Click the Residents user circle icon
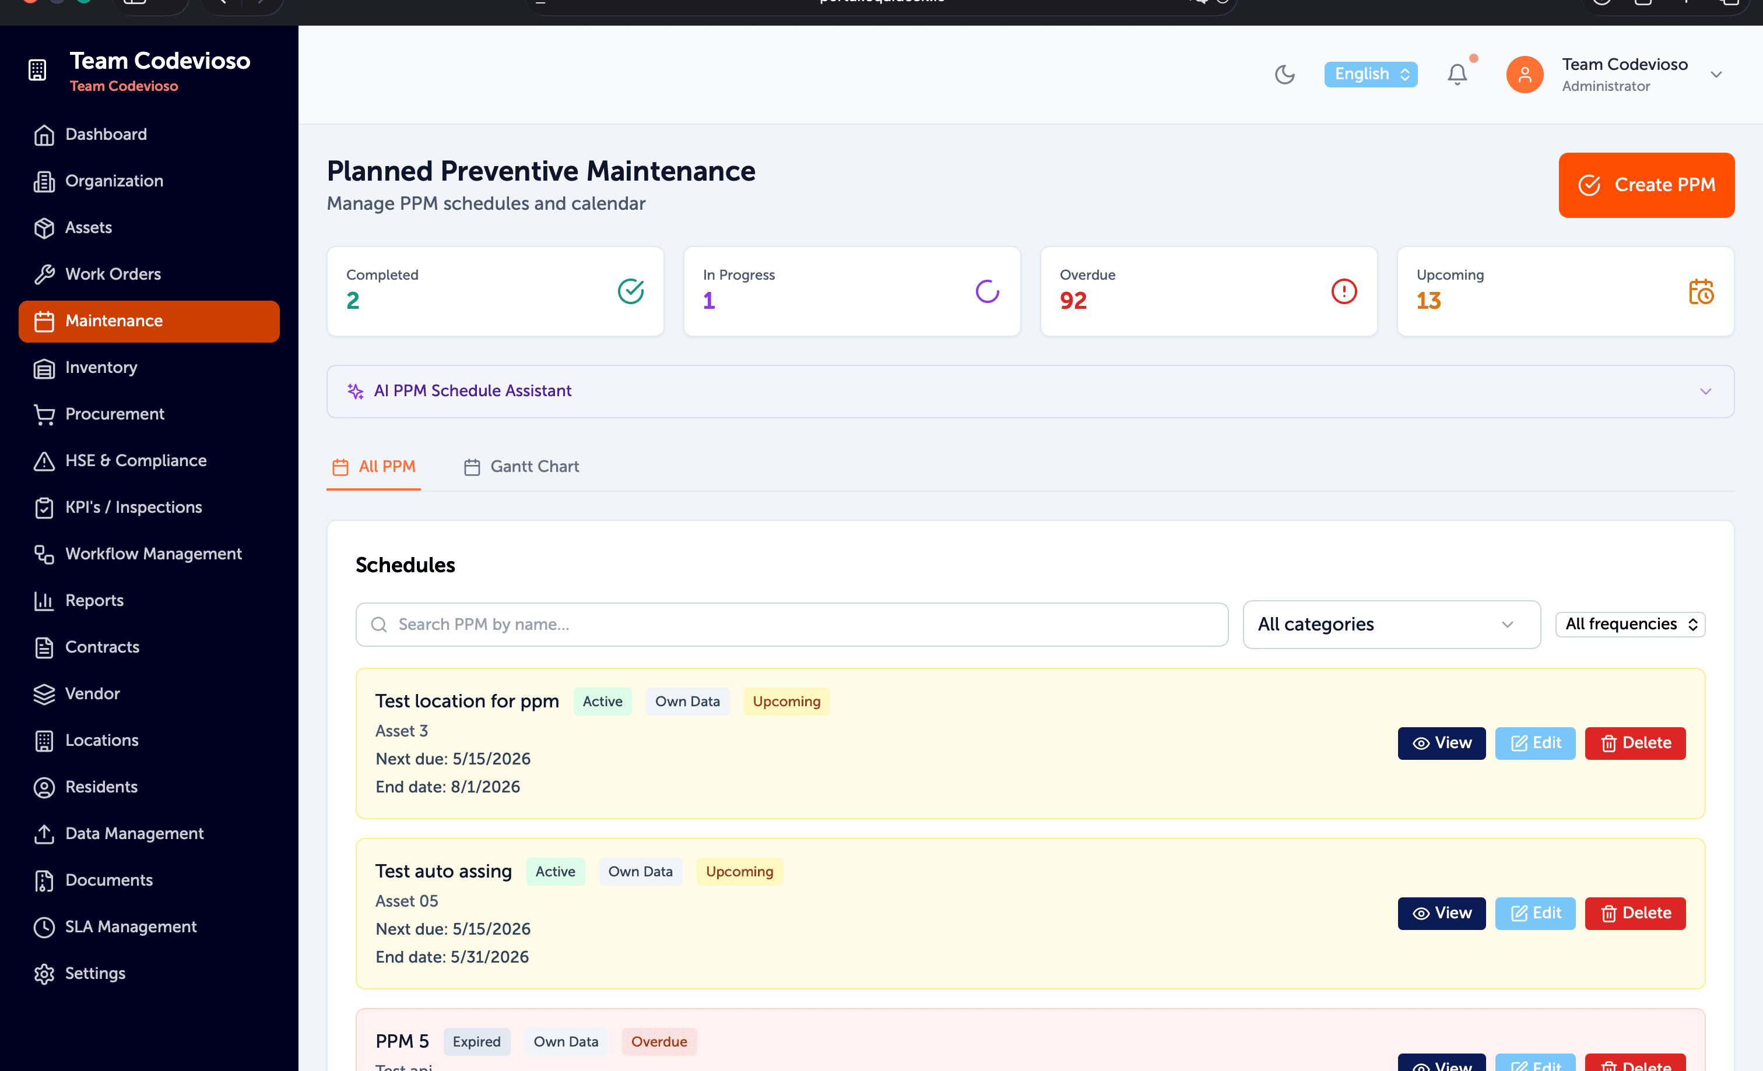 click(44, 787)
